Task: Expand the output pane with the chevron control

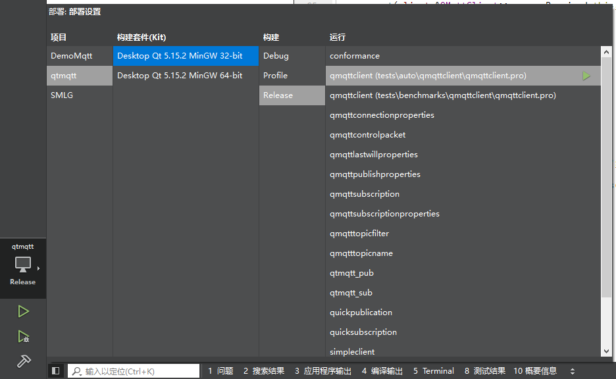Action: pyautogui.click(x=572, y=370)
